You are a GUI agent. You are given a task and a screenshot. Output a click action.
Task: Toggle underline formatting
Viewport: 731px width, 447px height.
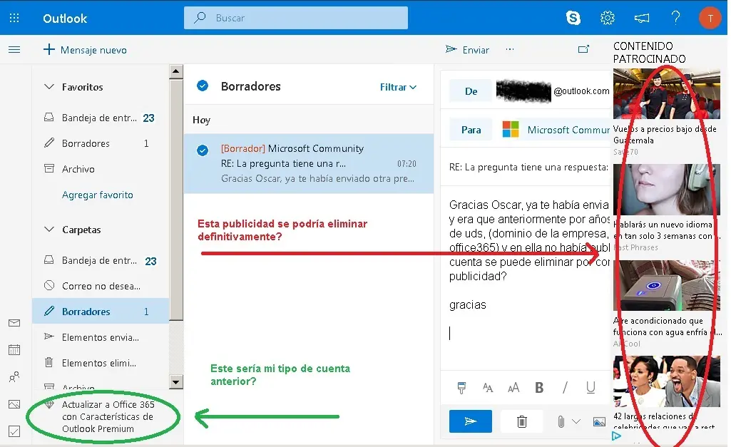click(591, 388)
